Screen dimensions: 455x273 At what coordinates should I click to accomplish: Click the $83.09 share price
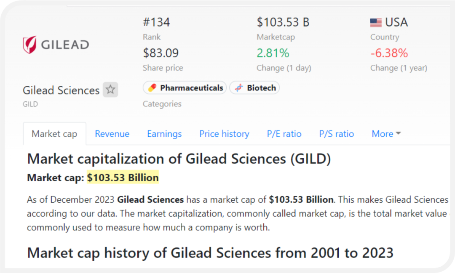[161, 53]
